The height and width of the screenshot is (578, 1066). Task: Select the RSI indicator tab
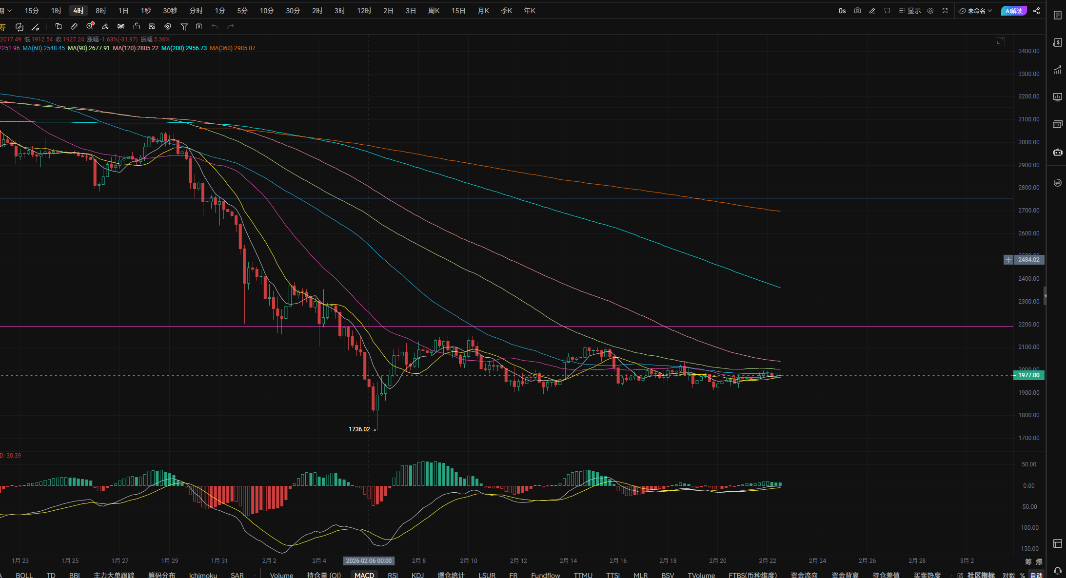(x=393, y=575)
